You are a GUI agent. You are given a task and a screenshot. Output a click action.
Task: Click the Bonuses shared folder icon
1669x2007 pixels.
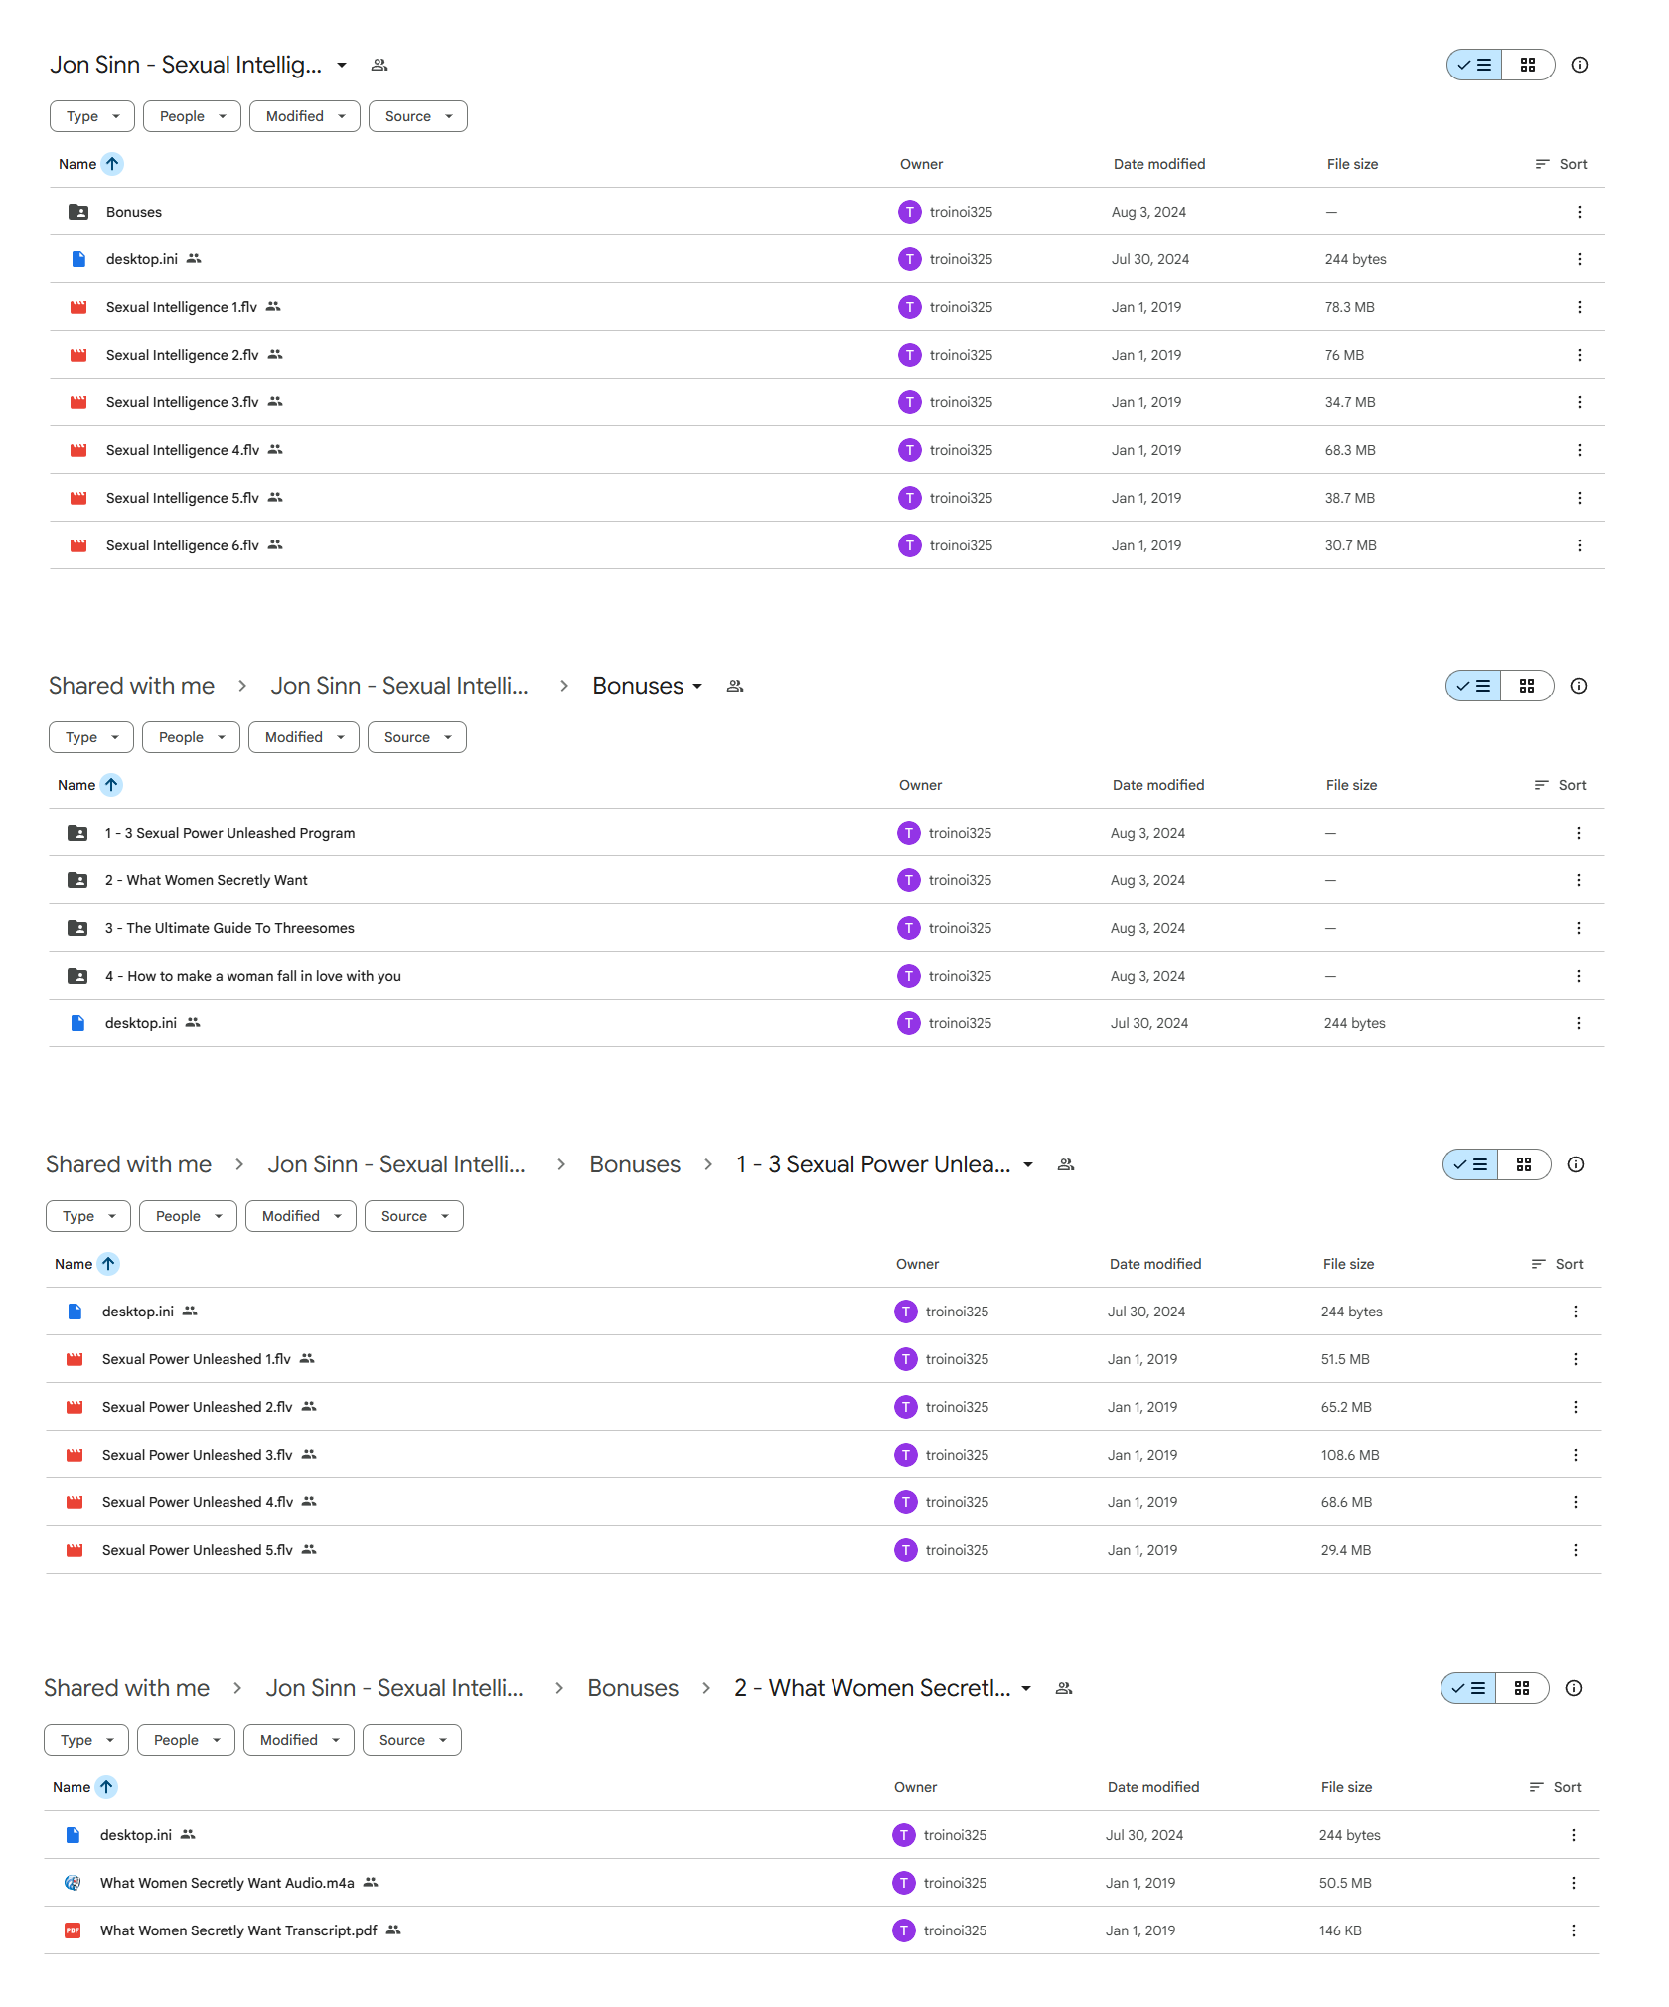[78, 212]
